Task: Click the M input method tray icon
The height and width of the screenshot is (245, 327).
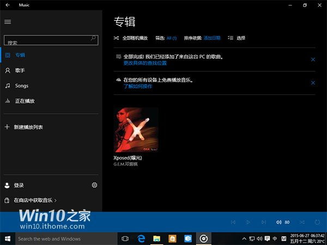Action: tap(283, 238)
